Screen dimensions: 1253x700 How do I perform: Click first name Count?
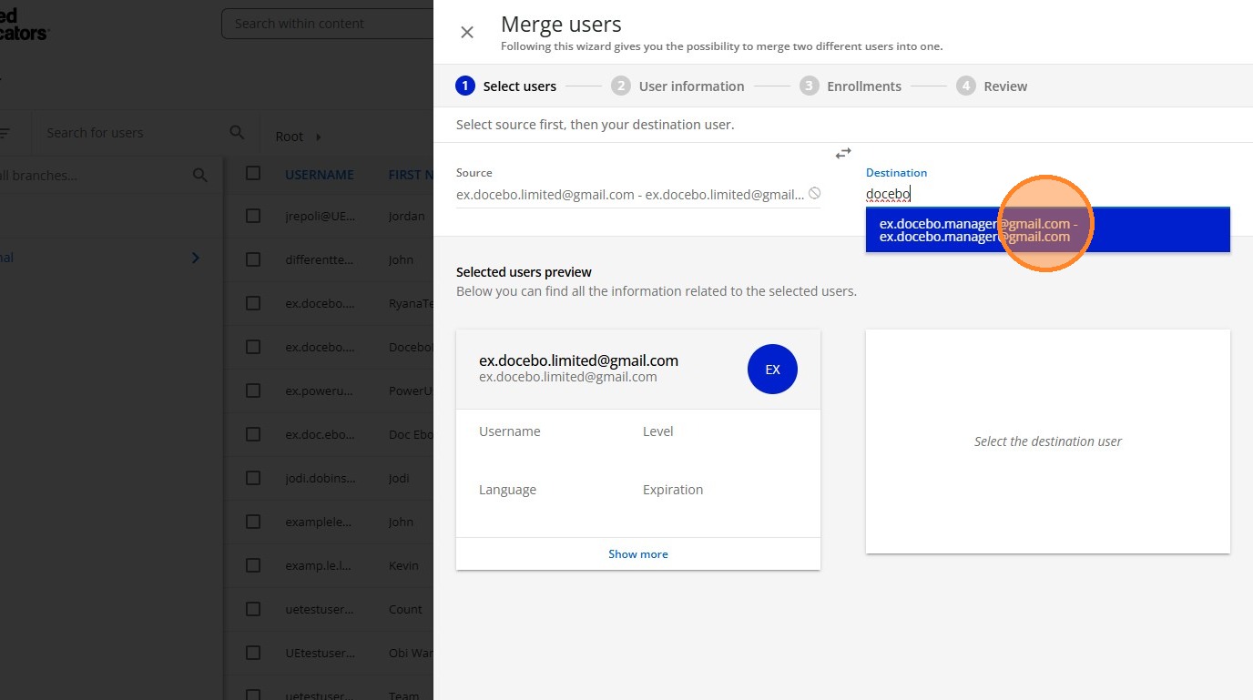click(405, 610)
